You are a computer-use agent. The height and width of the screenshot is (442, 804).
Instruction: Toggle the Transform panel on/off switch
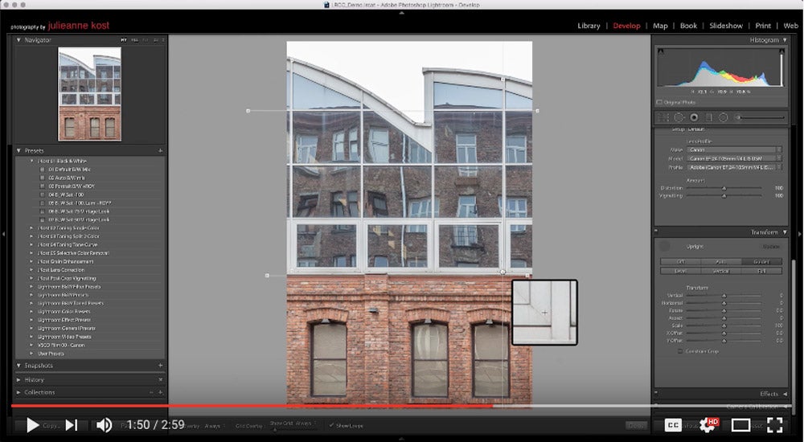[x=656, y=232]
